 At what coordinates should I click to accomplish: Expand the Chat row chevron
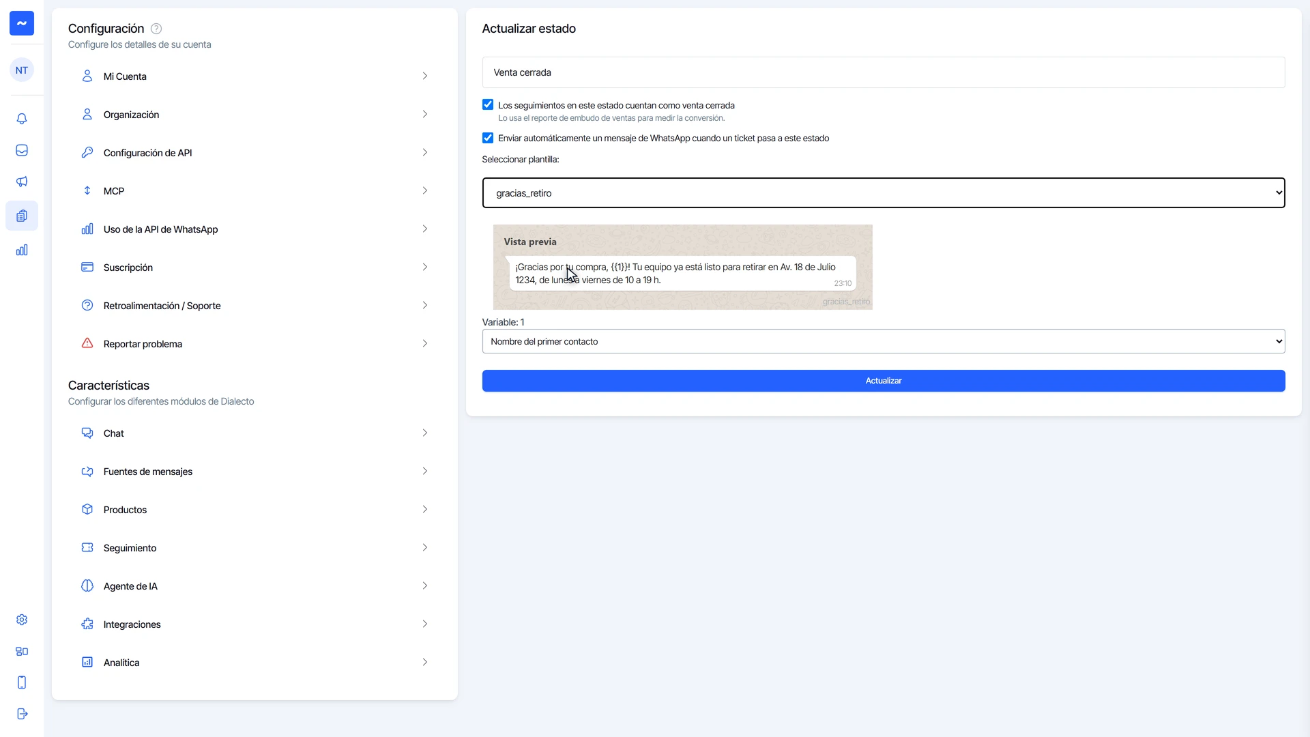[x=424, y=433]
